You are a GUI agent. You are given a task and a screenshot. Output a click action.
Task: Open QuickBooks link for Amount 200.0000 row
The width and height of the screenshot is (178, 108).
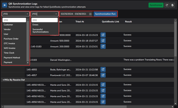[103, 46]
